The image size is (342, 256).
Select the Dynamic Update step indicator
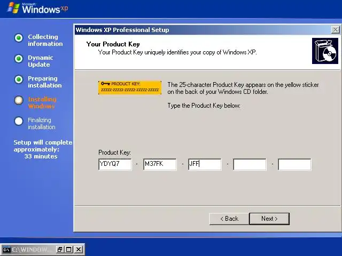[x=19, y=59]
